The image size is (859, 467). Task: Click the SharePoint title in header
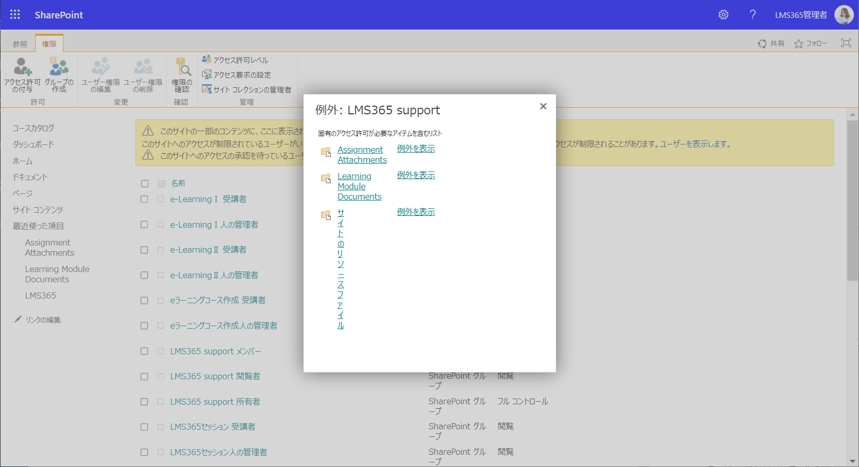59,15
